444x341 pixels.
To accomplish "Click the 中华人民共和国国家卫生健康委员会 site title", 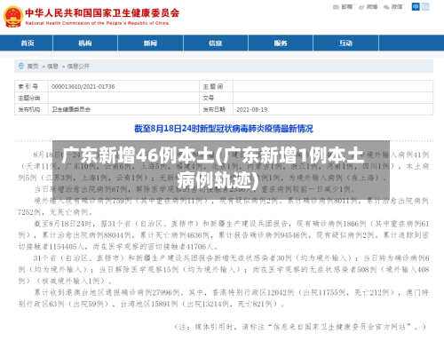I will pyautogui.click(x=102, y=13).
